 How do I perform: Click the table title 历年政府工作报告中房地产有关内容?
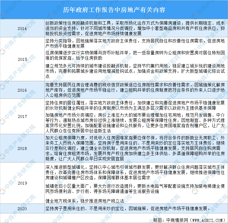click(114, 10)
